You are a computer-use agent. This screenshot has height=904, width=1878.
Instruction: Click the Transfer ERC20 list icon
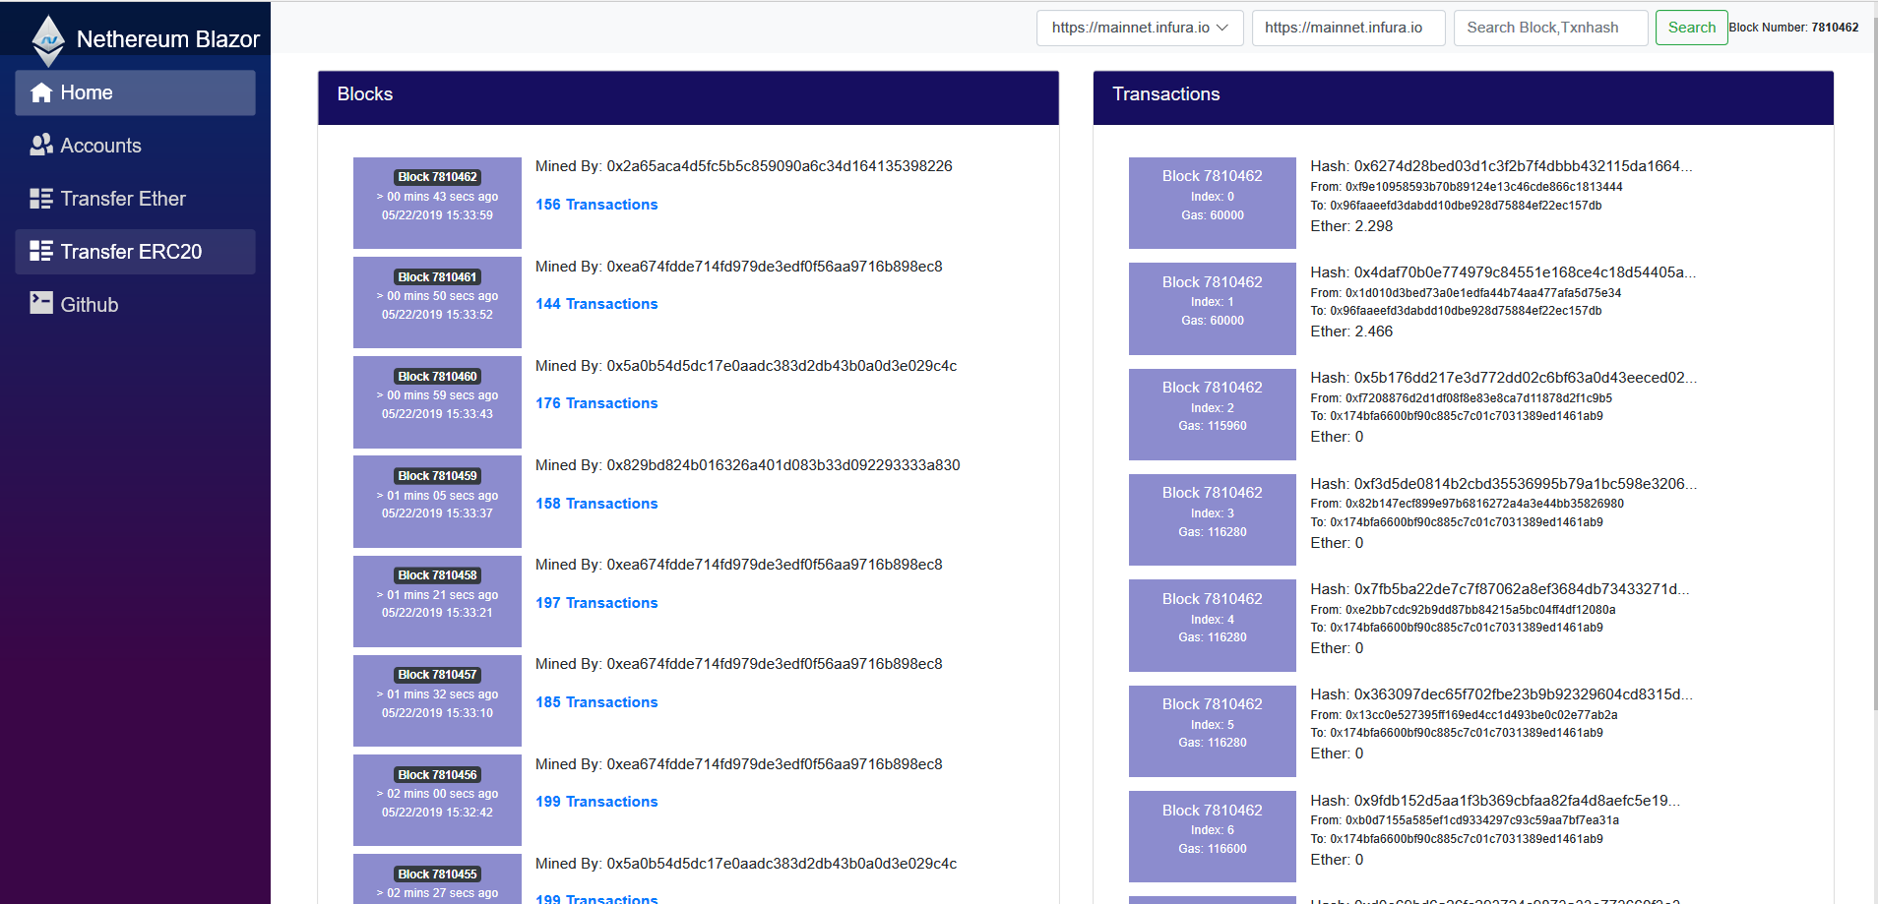[x=41, y=252]
